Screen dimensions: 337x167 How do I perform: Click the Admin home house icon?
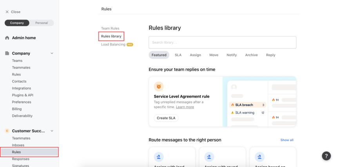click(7, 38)
